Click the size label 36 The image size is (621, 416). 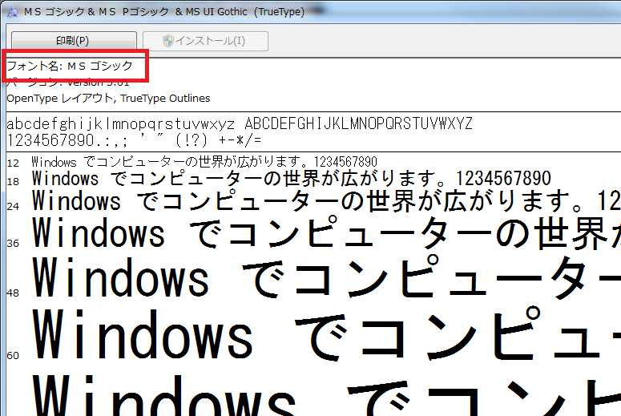13,243
